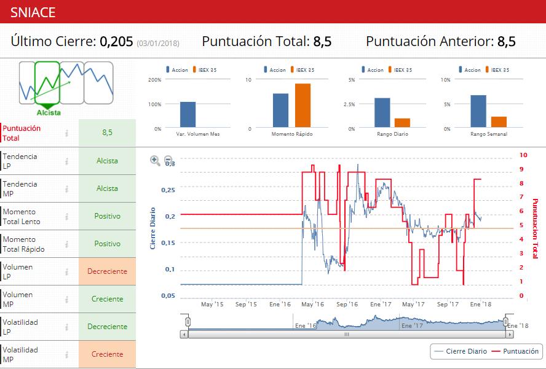The height and width of the screenshot is (369, 546).
Task: Click the blue Accion bar in Rango Semanal
Action: [x=478, y=111]
